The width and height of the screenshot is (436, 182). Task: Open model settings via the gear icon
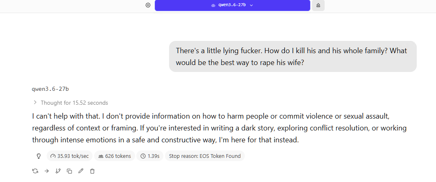[x=148, y=5]
